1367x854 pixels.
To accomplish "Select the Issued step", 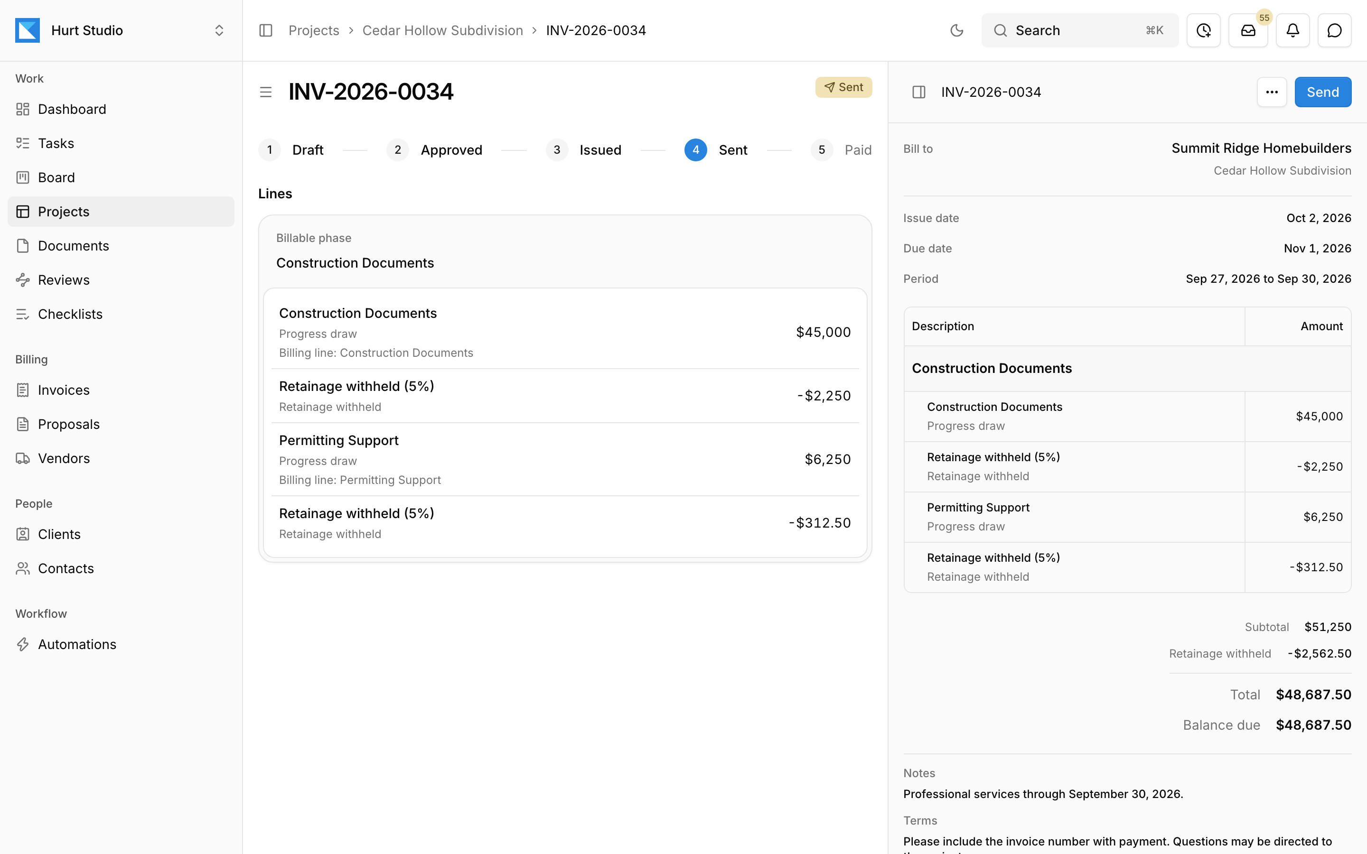I will (583, 150).
